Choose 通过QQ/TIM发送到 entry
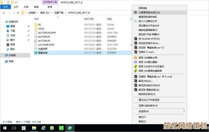Viewport: 209px width, 132px height. [x=149, y=100]
